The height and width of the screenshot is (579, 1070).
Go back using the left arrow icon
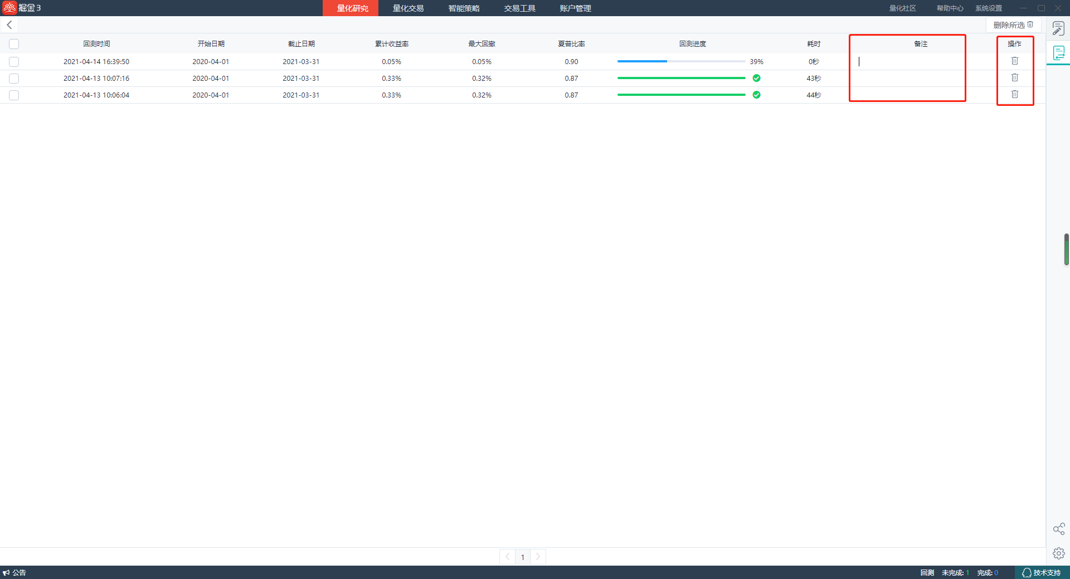pyautogui.click(x=9, y=25)
